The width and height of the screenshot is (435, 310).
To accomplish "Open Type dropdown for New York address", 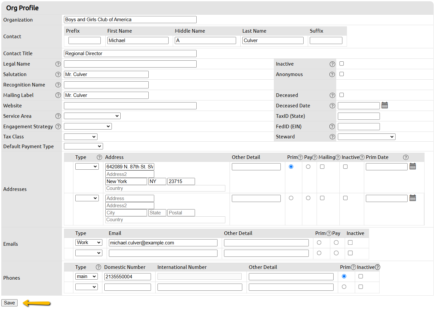I will (x=87, y=166).
